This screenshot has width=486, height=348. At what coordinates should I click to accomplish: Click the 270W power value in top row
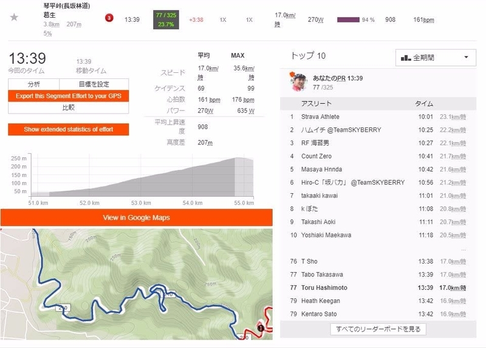[x=315, y=19]
